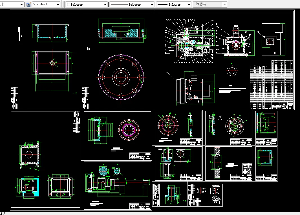Screen dimensions: 300x215
Task: Select the round cover plan view with green spokes
Action: tap(168, 125)
